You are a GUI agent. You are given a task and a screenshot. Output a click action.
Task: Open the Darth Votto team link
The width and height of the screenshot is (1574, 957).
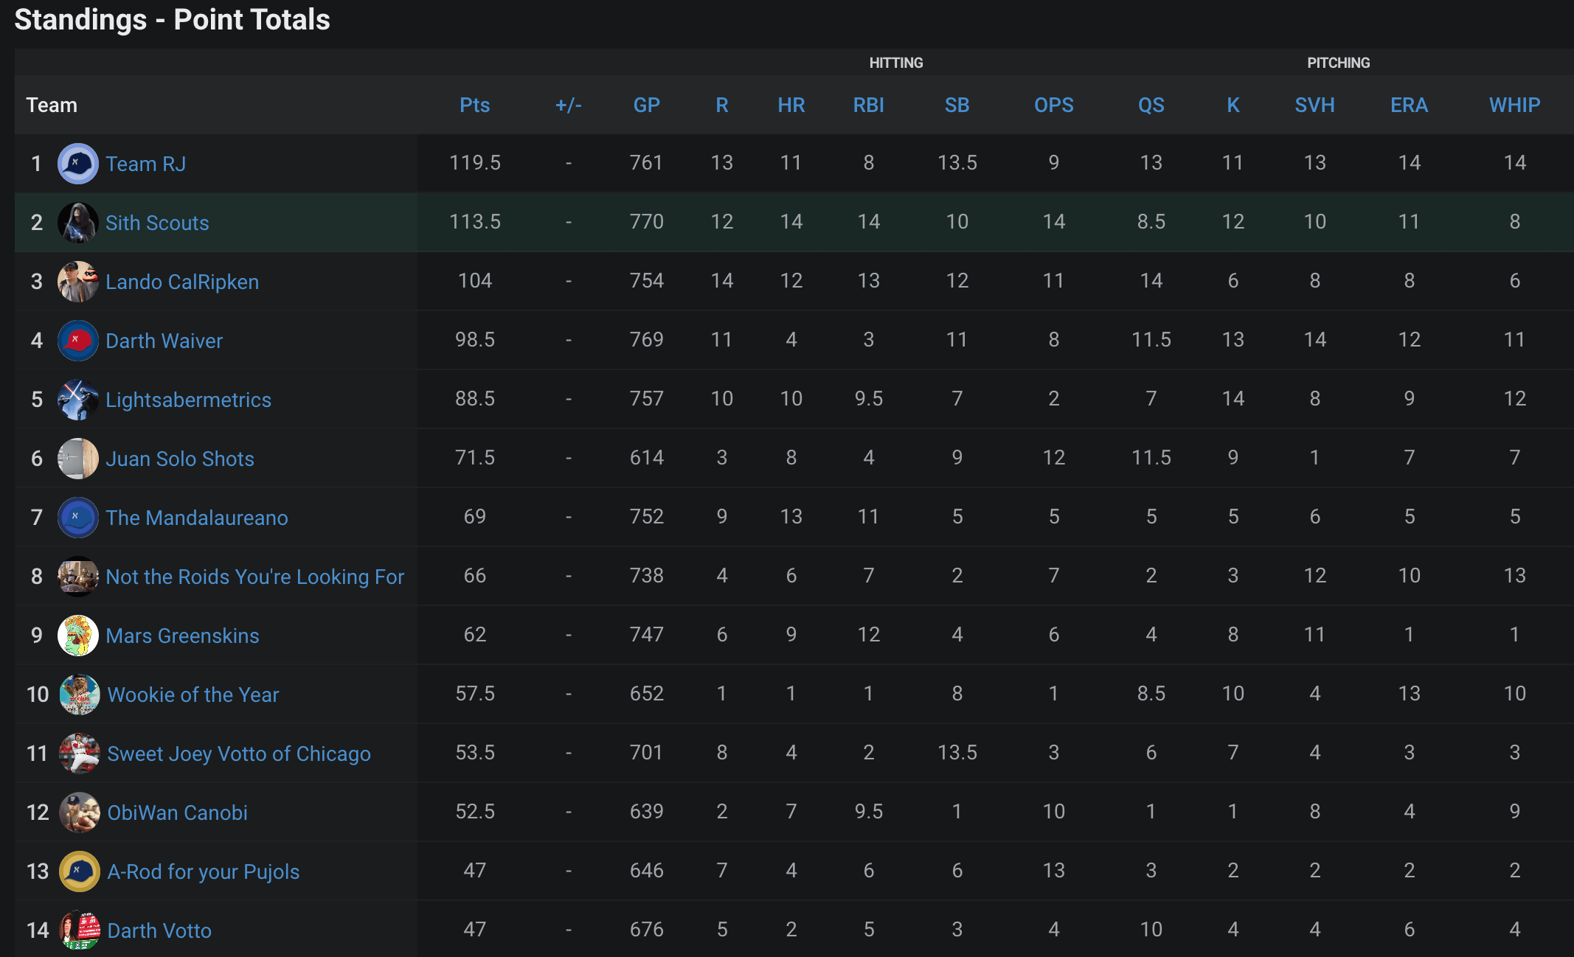[159, 930]
